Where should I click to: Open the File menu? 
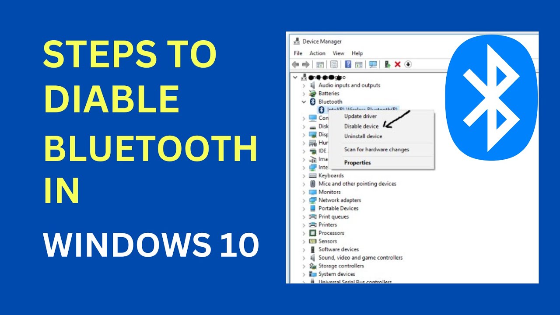coord(298,53)
